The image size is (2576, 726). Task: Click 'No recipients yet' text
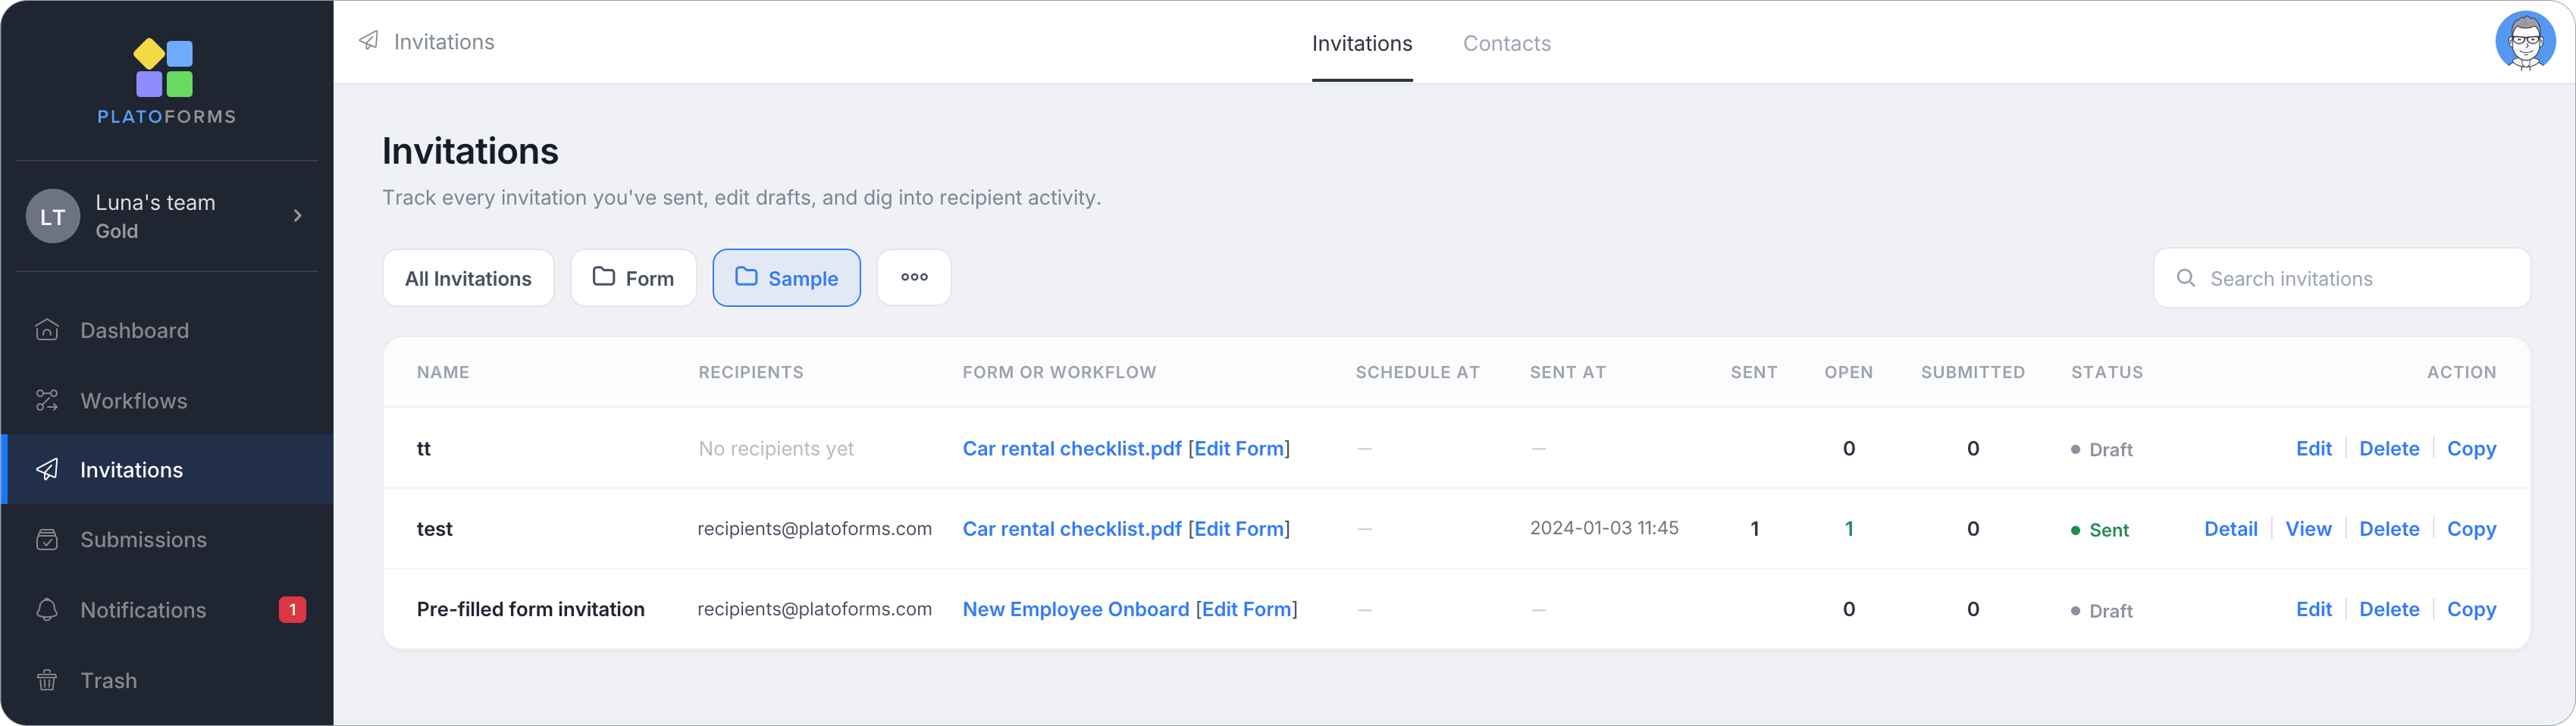pyautogui.click(x=776, y=448)
